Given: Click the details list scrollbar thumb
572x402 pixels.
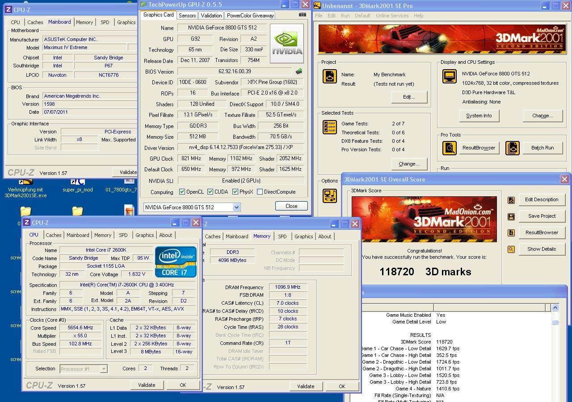Looking at the screenshot, I should (x=555, y=322).
